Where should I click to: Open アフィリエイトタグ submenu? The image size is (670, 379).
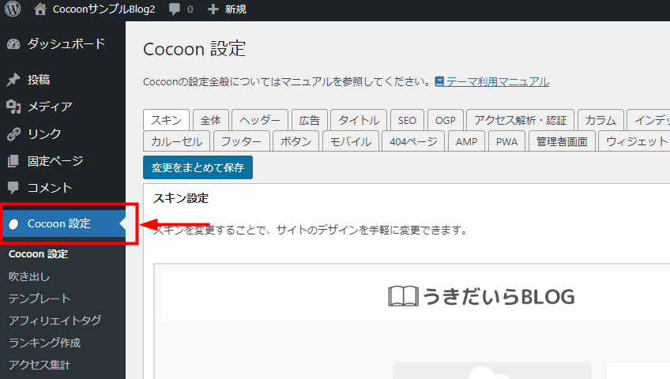(x=55, y=321)
